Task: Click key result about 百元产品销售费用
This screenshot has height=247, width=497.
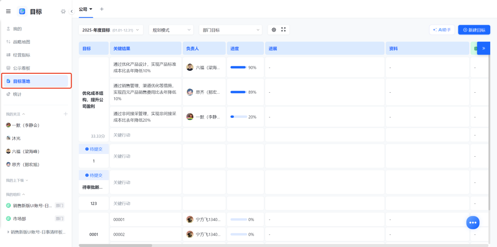Action: pyautogui.click(x=145, y=92)
